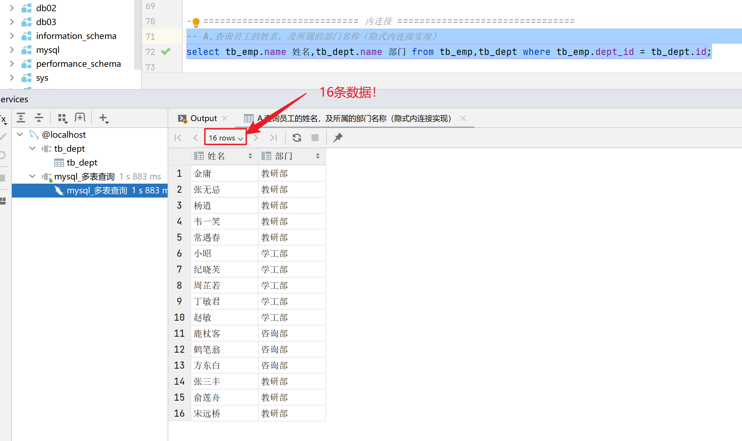Open the 16 rows page size dropdown
Image resolution: width=742 pixels, height=441 pixels.
(x=226, y=138)
